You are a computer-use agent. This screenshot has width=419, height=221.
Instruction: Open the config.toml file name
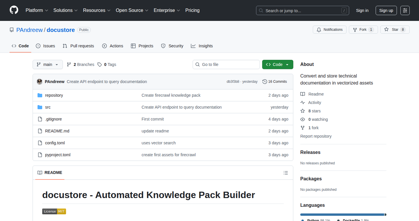55,143
